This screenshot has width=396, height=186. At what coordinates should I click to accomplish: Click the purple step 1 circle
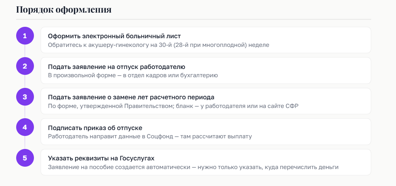tap(24, 36)
